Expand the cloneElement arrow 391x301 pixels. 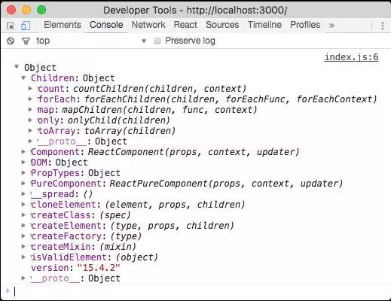click(23, 204)
